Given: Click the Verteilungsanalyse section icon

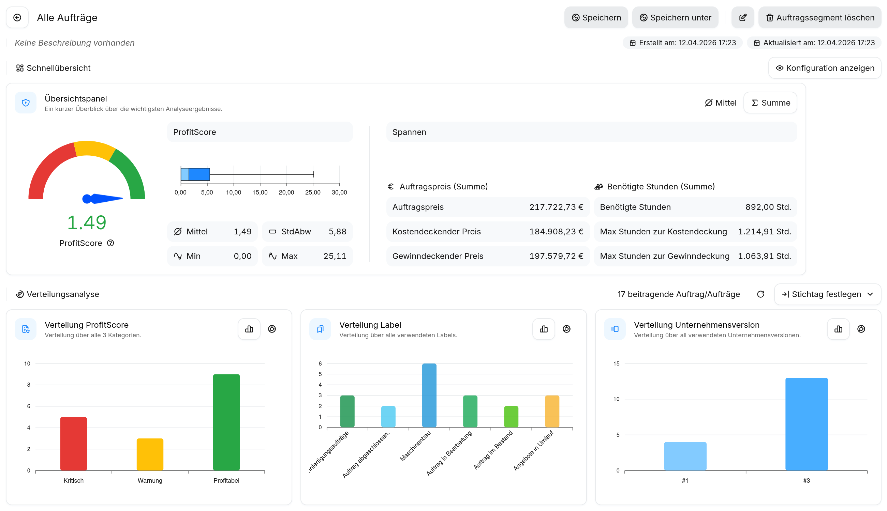Looking at the screenshot, I should [x=20, y=294].
